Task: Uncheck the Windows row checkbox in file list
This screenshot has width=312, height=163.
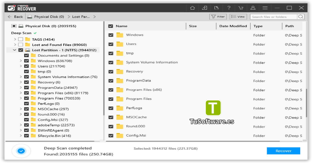Action: tap(111, 35)
